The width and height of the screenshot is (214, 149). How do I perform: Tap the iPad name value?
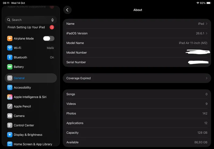pos(201,24)
